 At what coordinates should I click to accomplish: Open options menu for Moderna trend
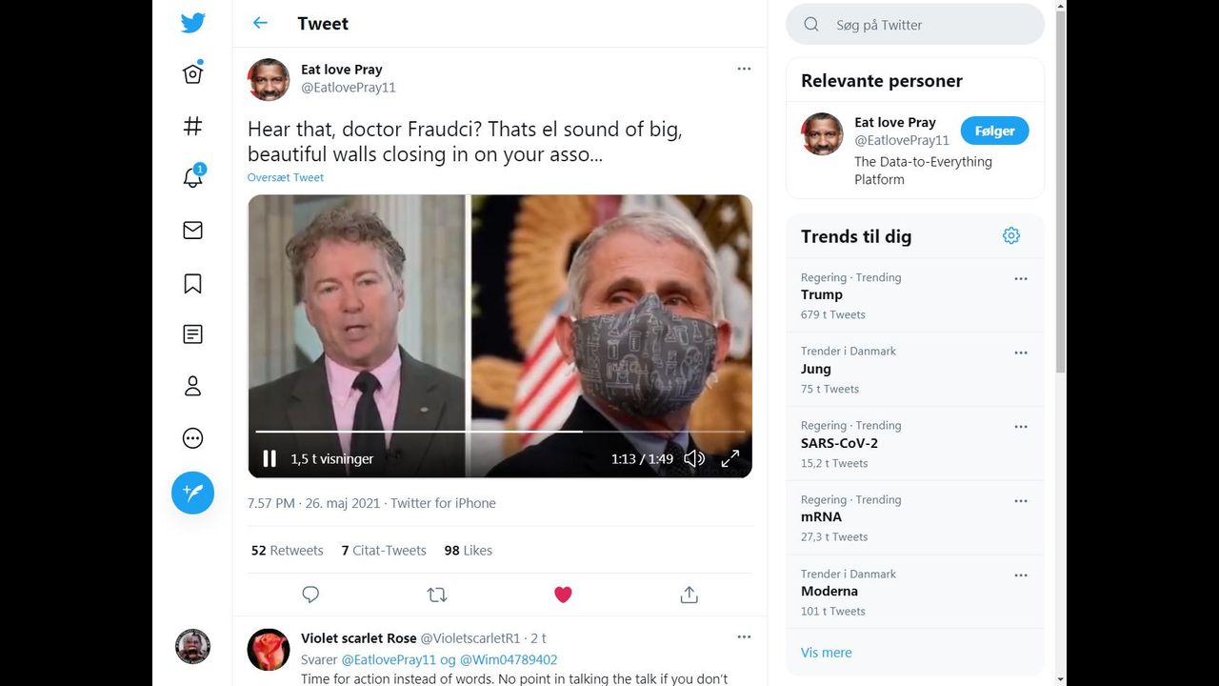[x=1021, y=575]
